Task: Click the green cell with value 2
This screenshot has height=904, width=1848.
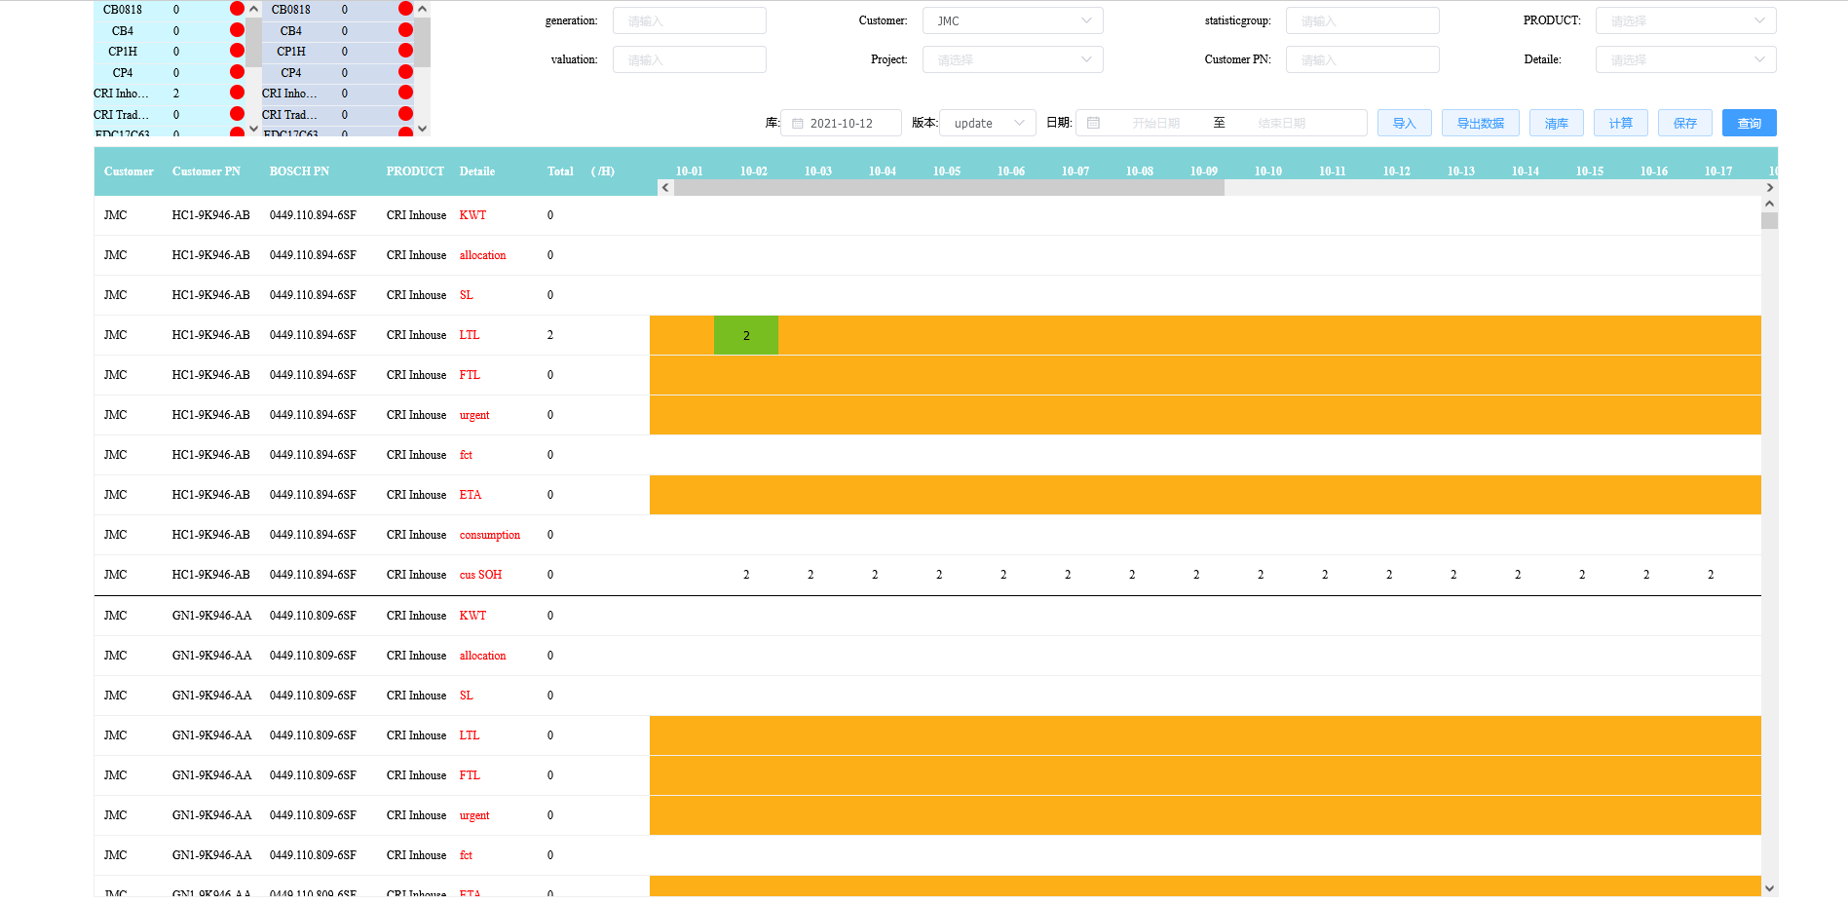Action: click(746, 335)
